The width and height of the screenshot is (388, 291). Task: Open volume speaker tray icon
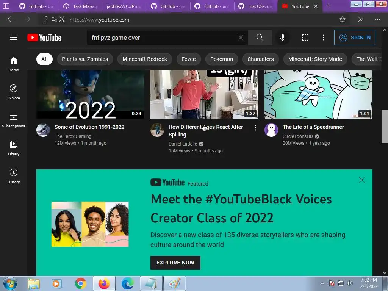tap(349, 283)
